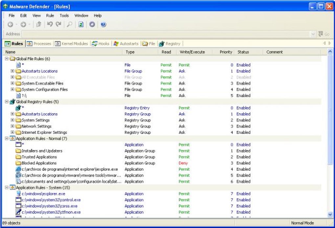Click the Redo toolbar icon
The image size is (335, 228).
[58, 24]
